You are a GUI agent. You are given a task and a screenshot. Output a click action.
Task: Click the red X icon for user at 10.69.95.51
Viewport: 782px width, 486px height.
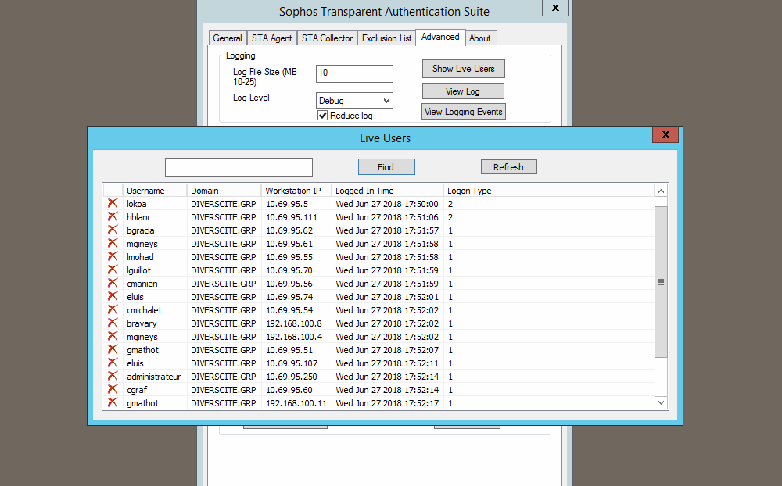click(113, 349)
